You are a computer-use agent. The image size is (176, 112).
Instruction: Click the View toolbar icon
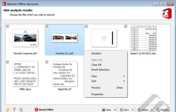click(104, 110)
